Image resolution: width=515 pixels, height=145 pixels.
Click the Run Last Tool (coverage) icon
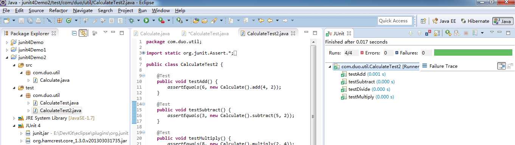coord(161,20)
